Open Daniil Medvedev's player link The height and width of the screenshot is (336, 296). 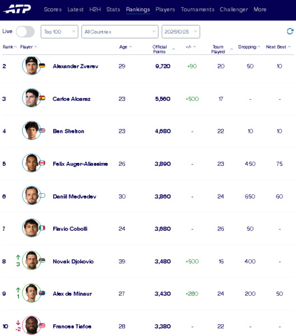click(74, 197)
